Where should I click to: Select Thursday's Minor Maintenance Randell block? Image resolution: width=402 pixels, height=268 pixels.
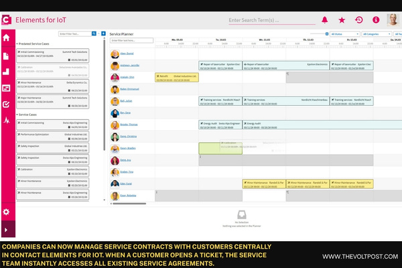click(308, 184)
